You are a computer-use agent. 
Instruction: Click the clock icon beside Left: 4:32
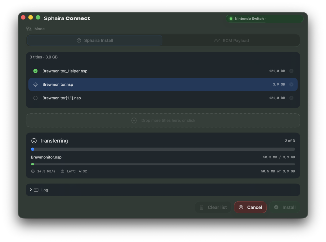click(62, 171)
